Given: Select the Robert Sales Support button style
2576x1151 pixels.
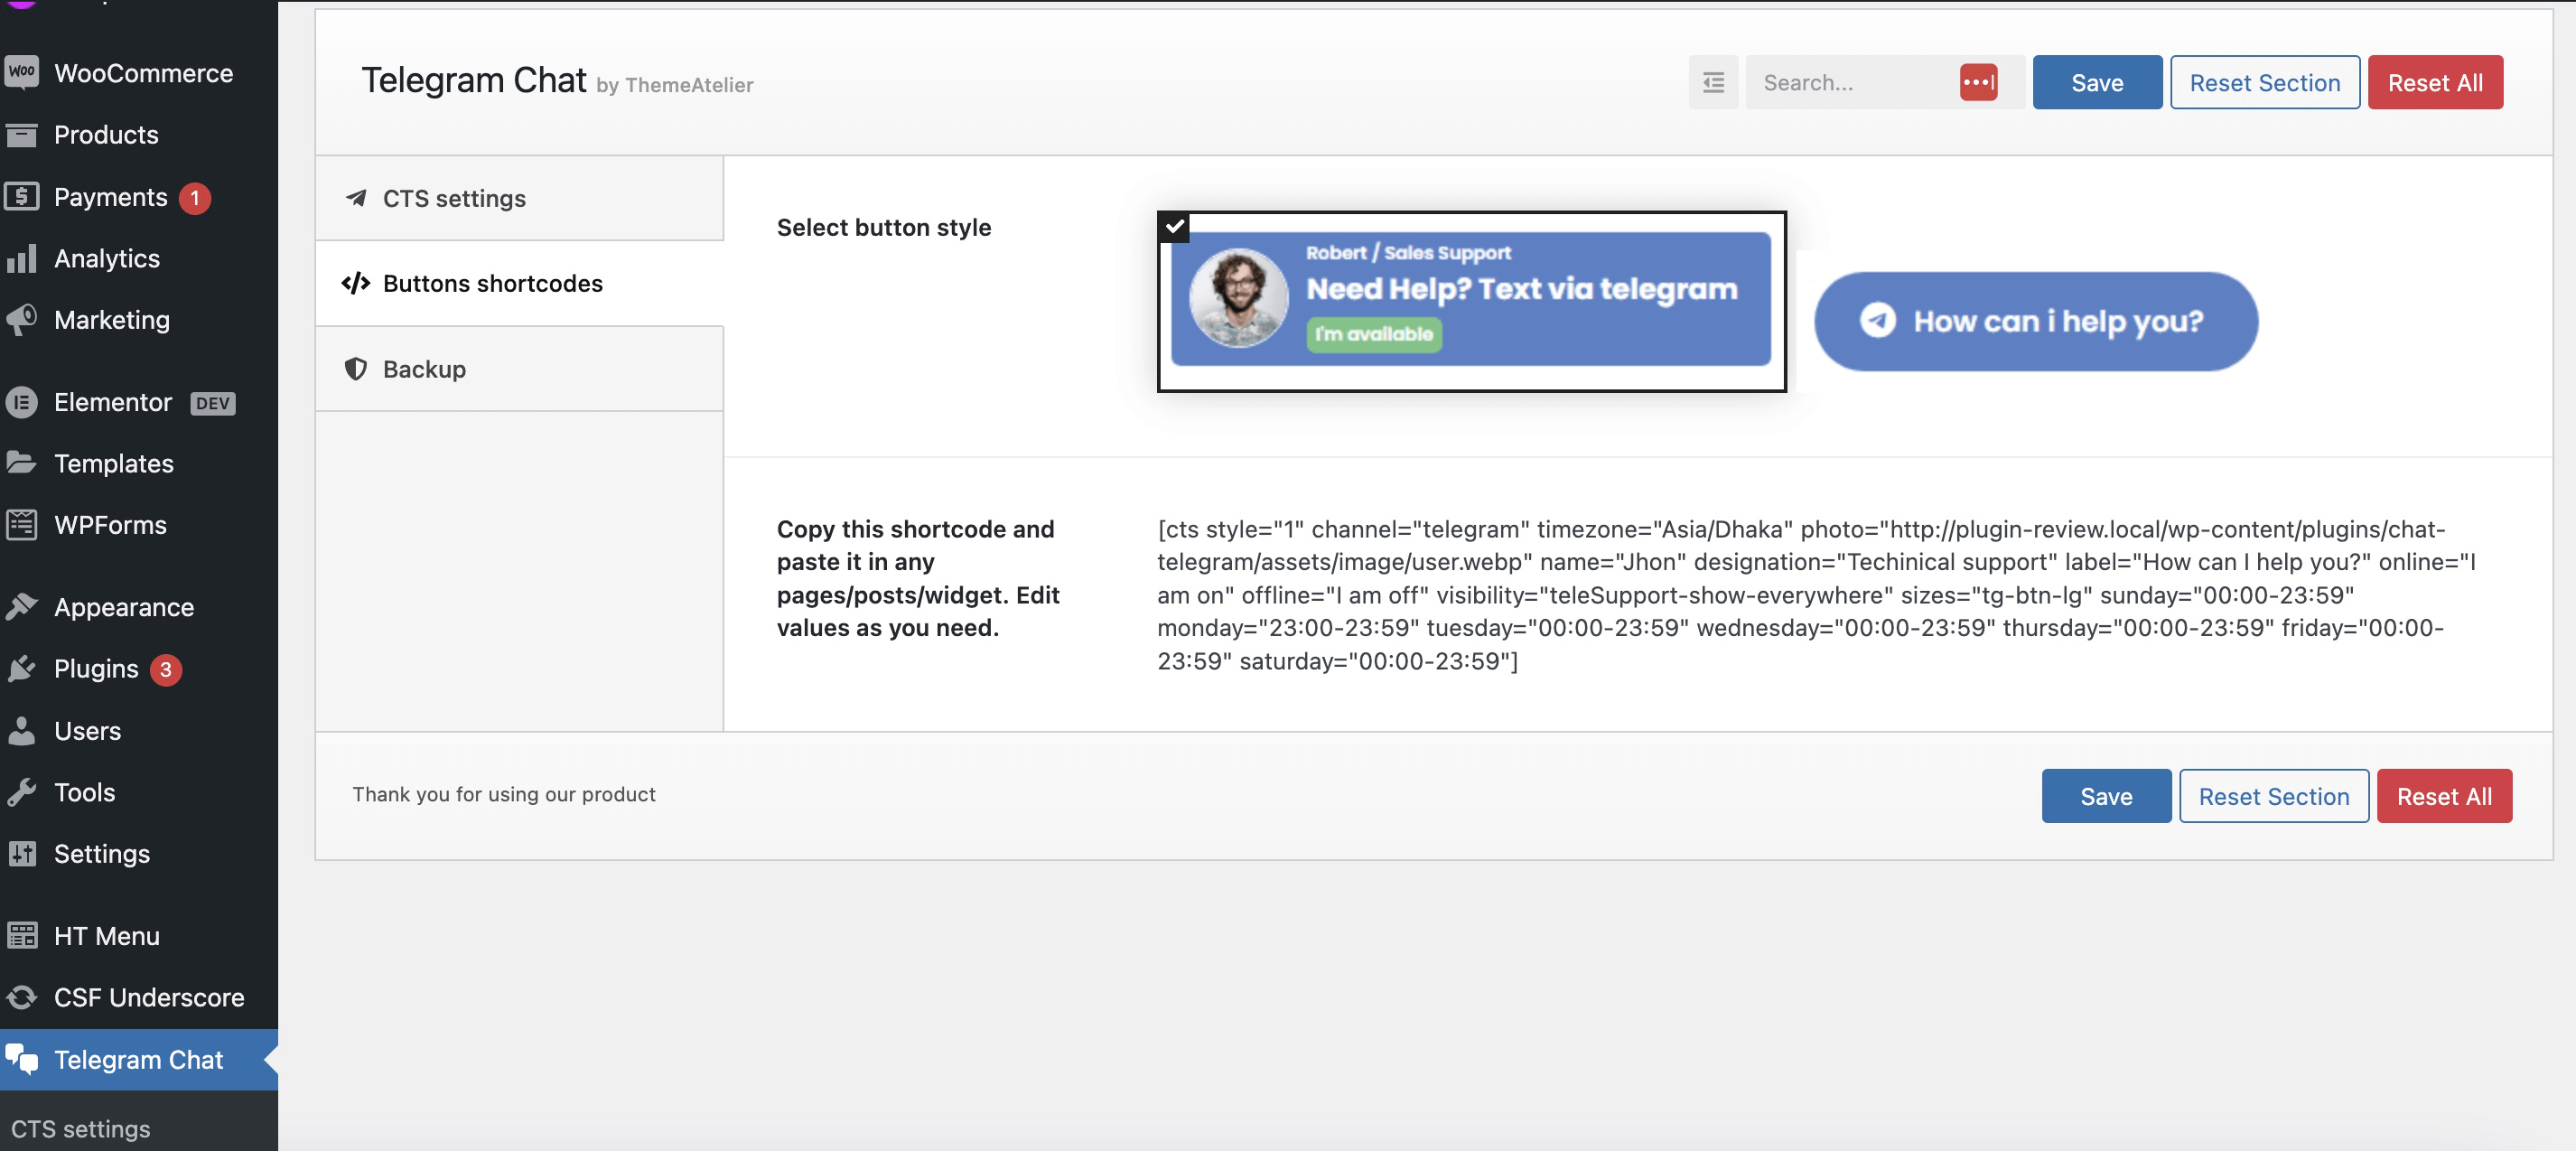Looking at the screenshot, I should point(1470,300).
